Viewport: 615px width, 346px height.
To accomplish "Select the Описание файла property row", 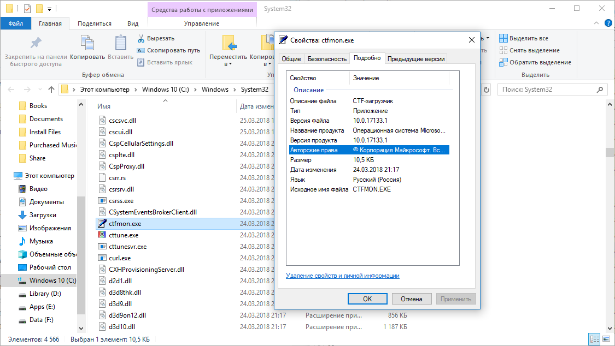I will pos(369,101).
